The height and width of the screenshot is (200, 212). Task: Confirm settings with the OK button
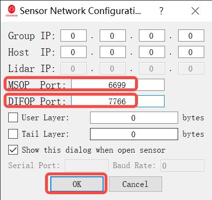pyautogui.click(x=77, y=184)
